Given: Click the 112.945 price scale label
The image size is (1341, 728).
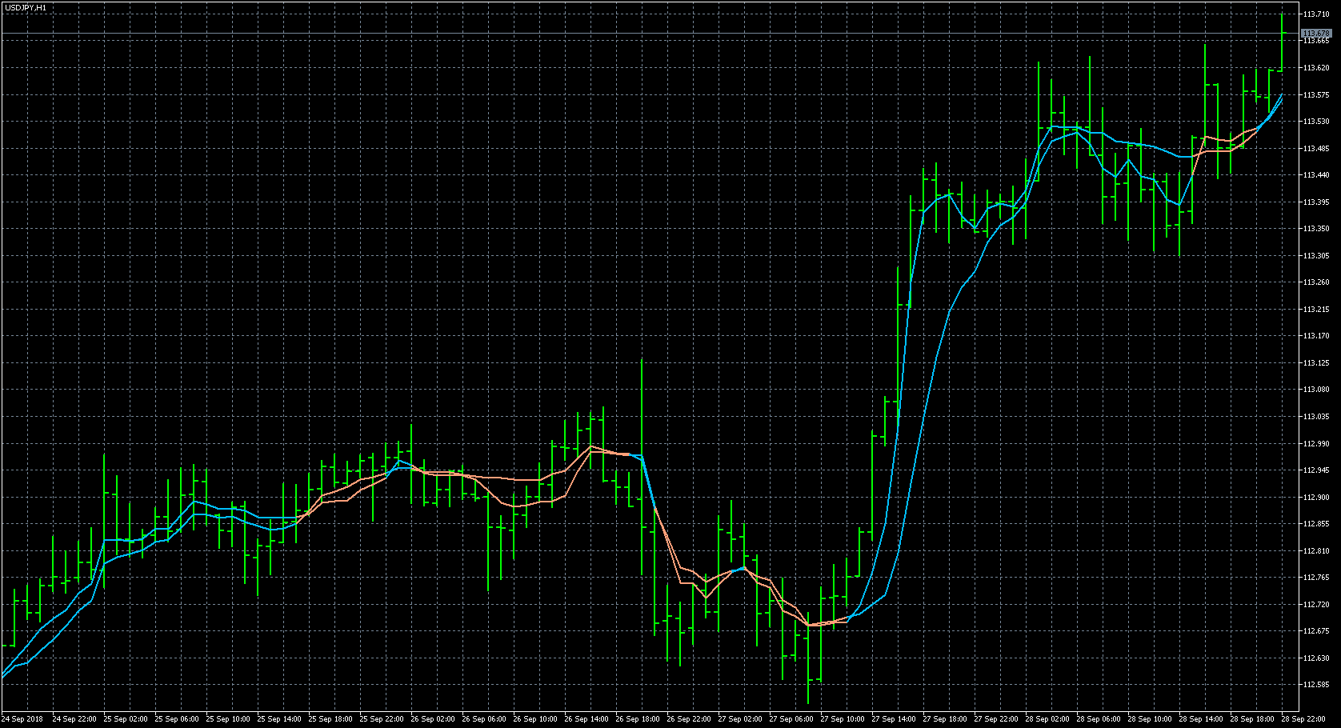Looking at the screenshot, I should click(x=1316, y=470).
